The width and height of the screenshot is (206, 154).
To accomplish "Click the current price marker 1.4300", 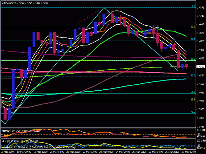I will coord(201,67).
